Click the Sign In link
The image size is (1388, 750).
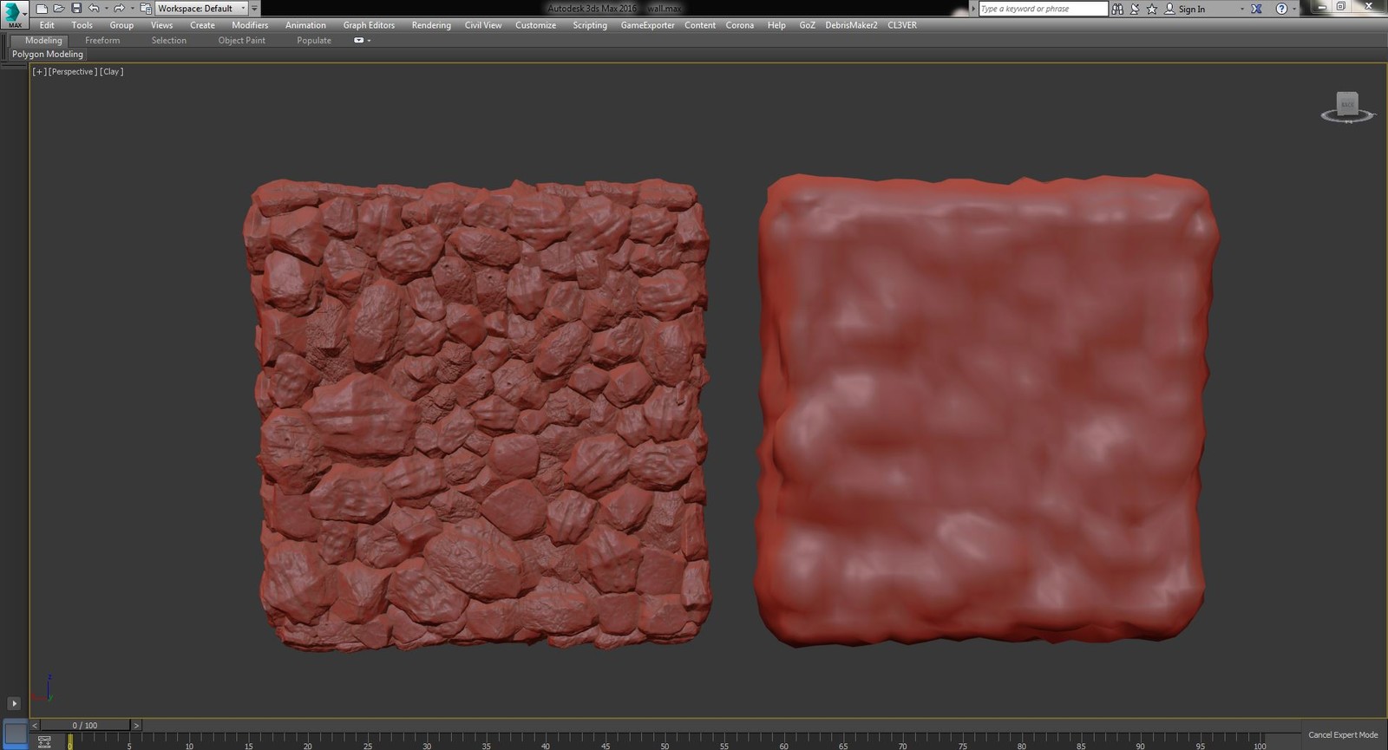tap(1192, 9)
